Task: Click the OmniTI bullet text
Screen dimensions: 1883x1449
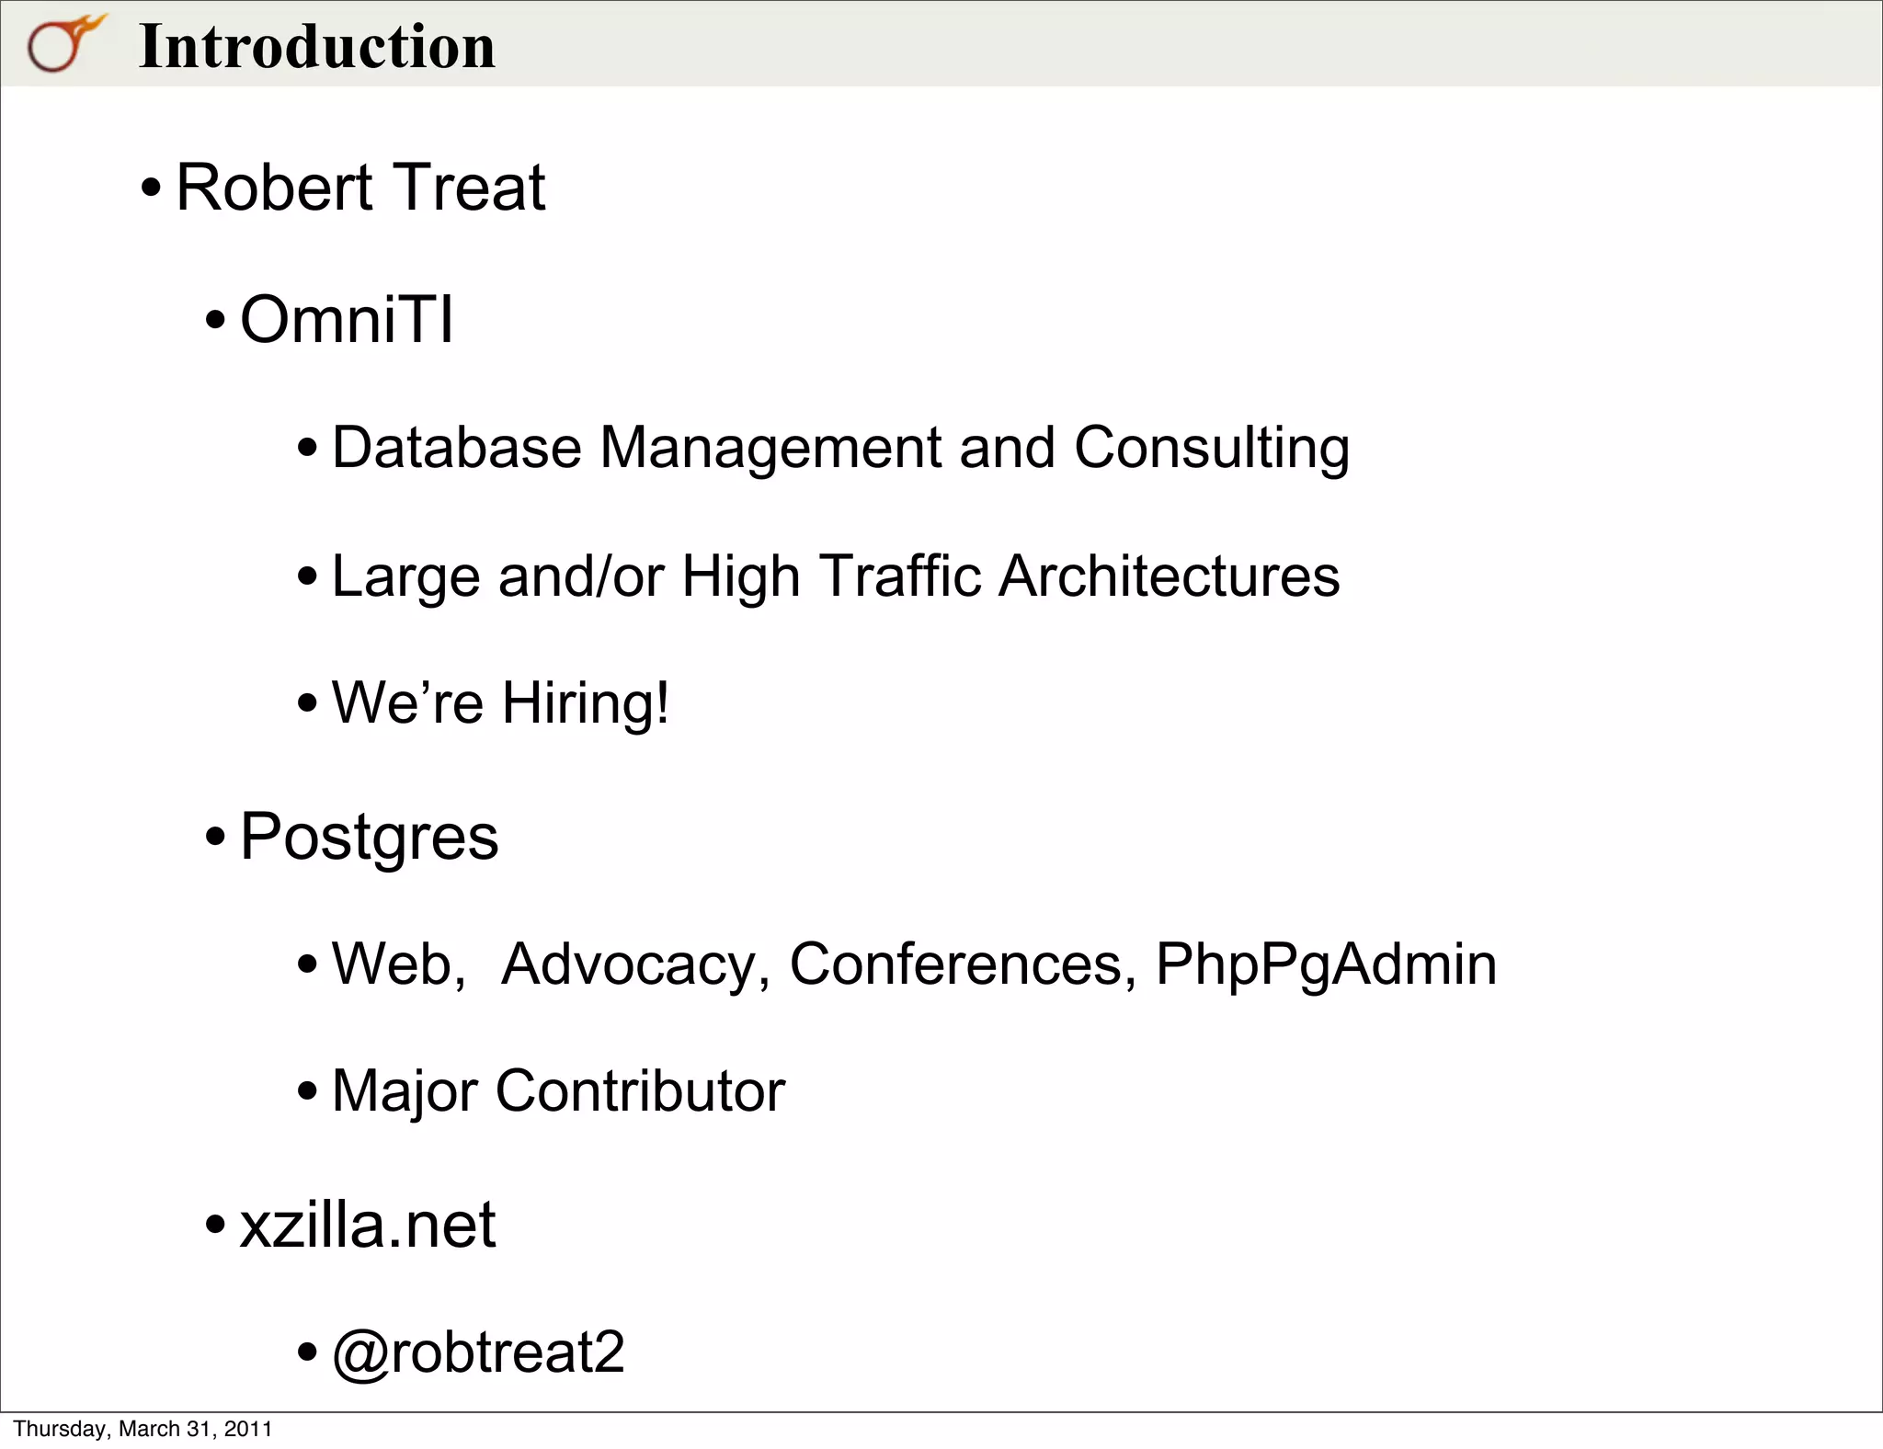Action: (x=347, y=320)
